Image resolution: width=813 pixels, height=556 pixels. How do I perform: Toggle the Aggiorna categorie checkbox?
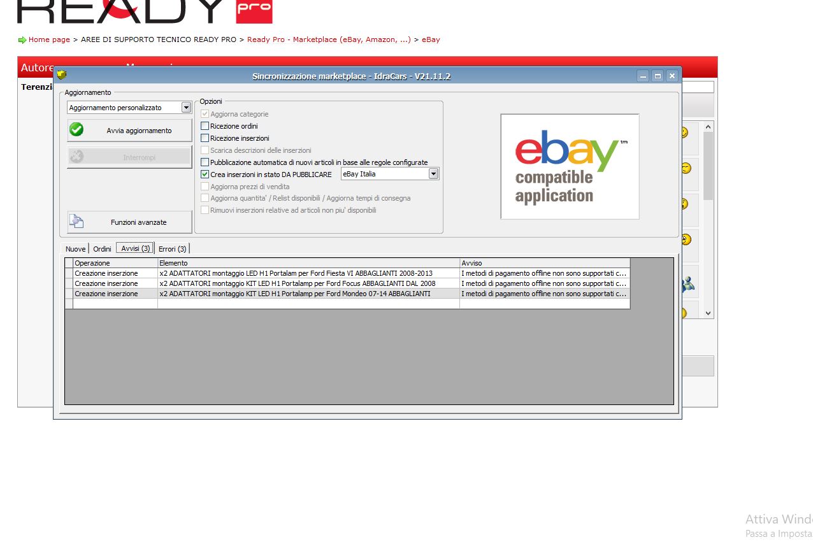[205, 114]
